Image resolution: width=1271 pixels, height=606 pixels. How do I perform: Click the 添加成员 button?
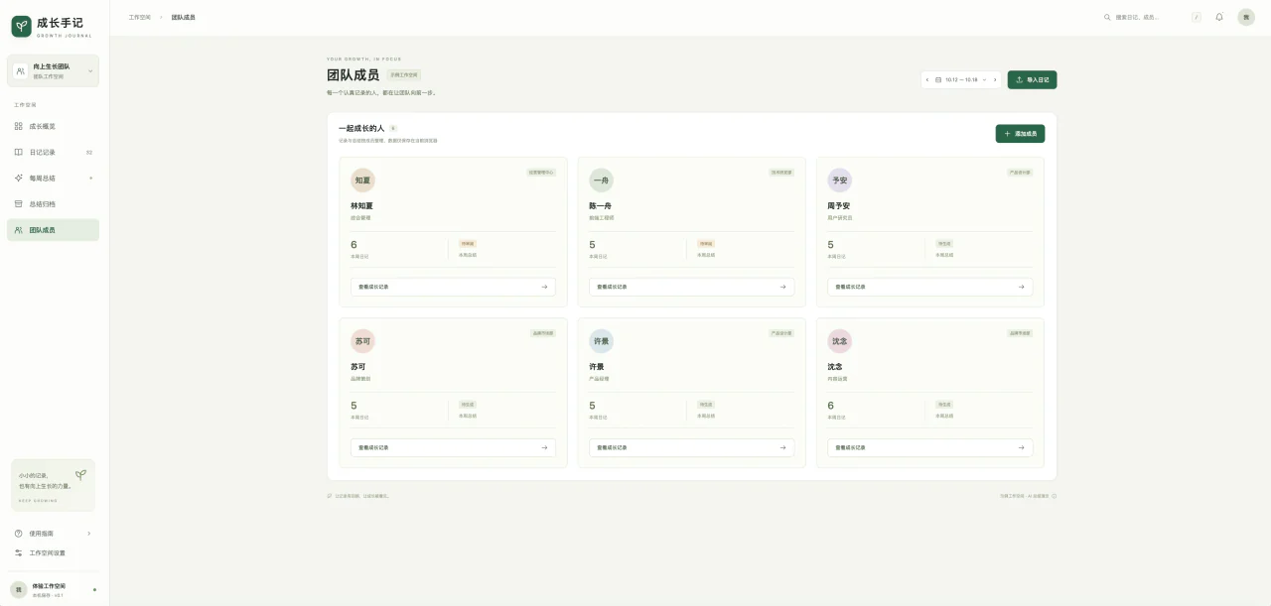(1021, 133)
